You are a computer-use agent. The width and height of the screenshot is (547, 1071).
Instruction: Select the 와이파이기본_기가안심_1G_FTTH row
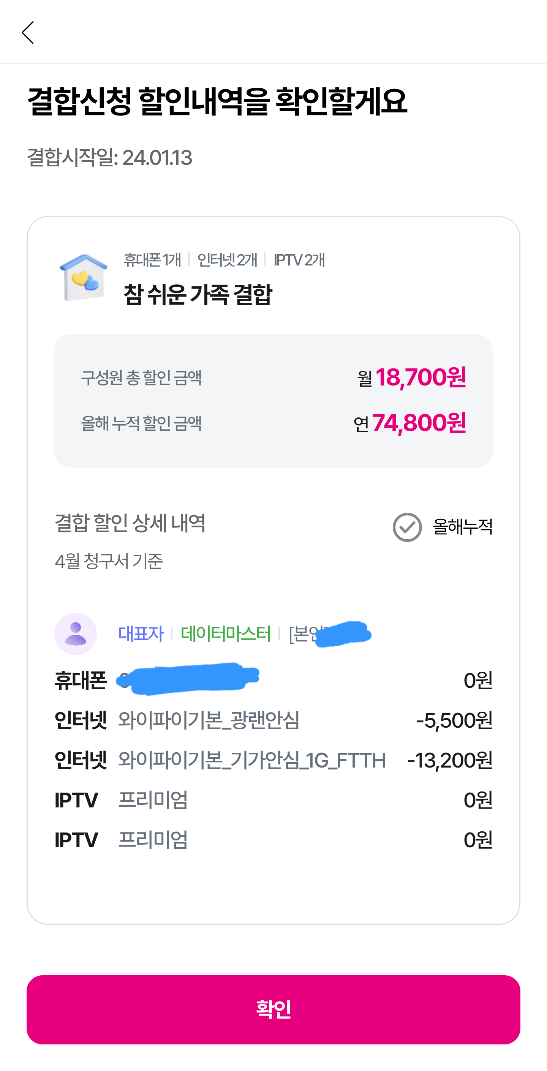click(x=273, y=760)
